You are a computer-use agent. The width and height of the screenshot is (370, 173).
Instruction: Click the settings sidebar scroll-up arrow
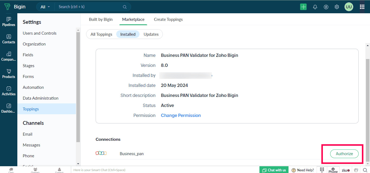pyautogui.click(x=78, y=30)
